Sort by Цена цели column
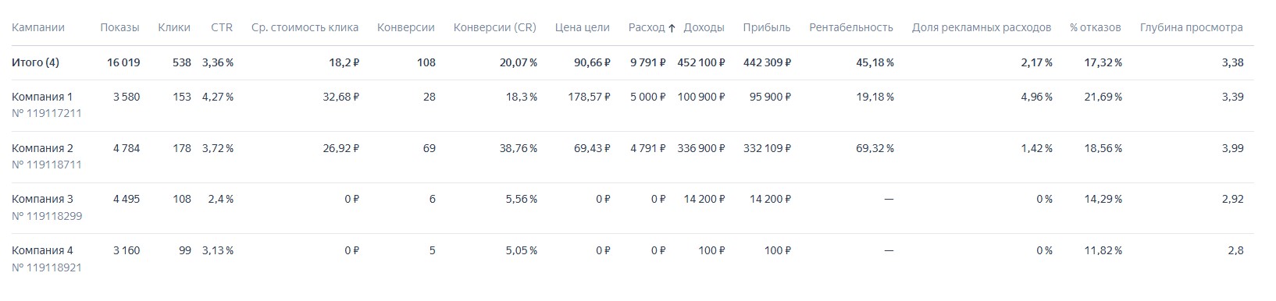The image size is (1276, 301). (583, 27)
